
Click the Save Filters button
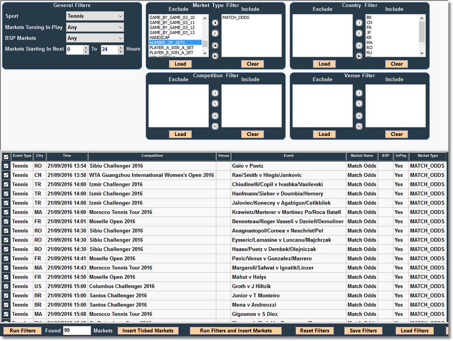(363, 331)
